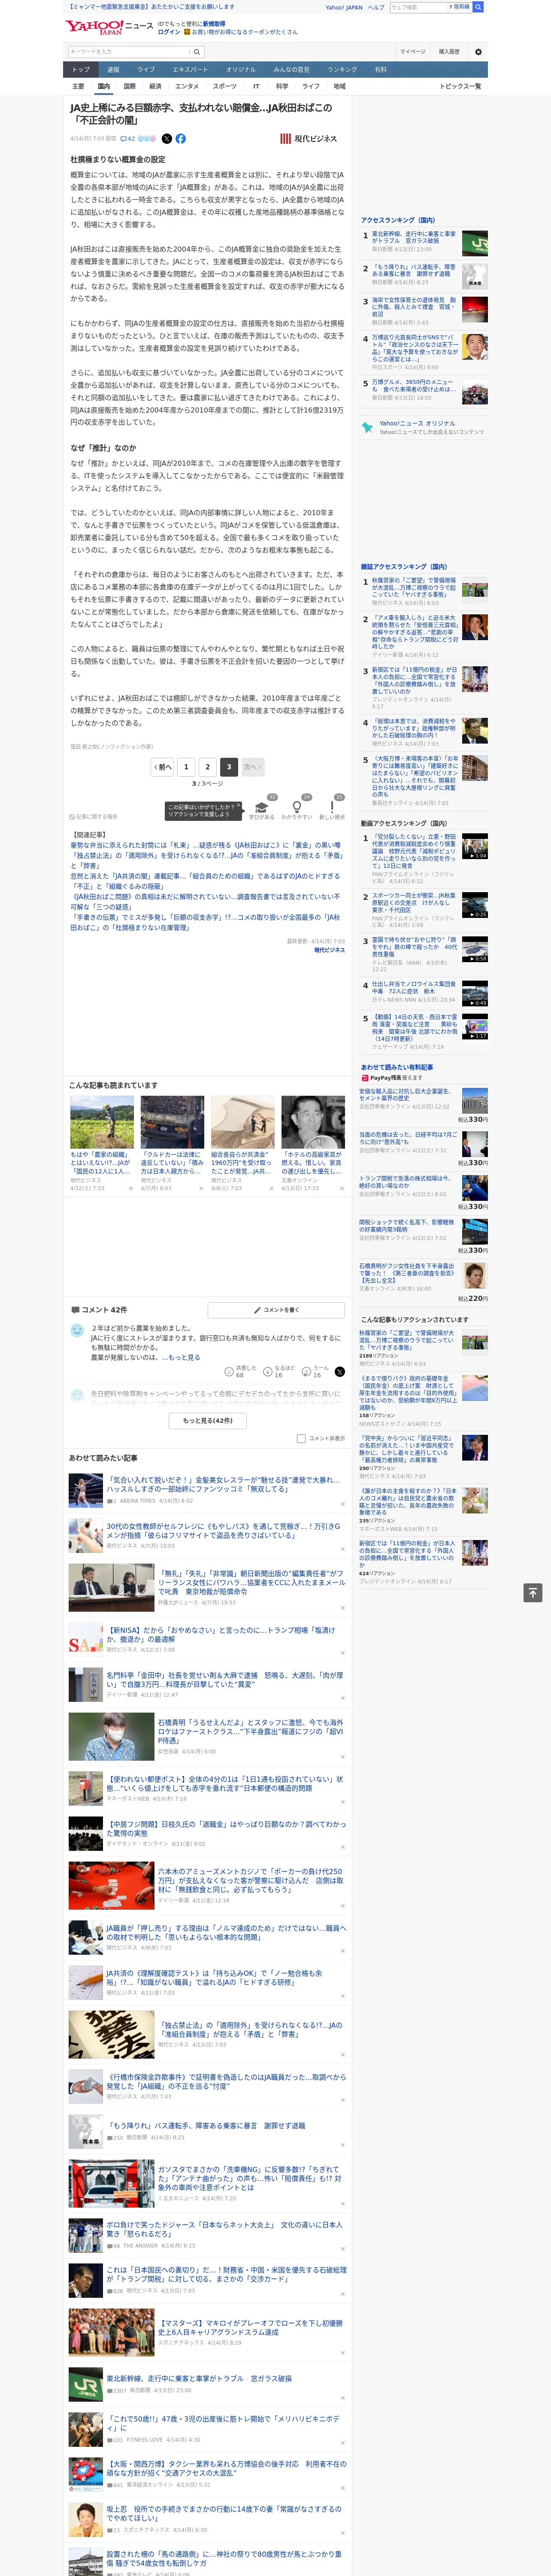
Task: Go to page 1 of article
Action: (185, 767)
